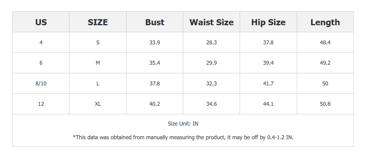This screenshot has height=159, width=372.
Task: Click the SIZE column header
Action: pyautogui.click(x=98, y=22)
